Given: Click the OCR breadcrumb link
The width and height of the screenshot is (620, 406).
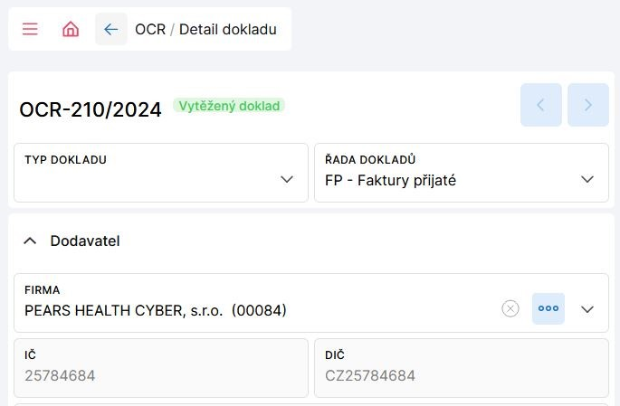Looking at the screenshot, I should coord(150,29).
